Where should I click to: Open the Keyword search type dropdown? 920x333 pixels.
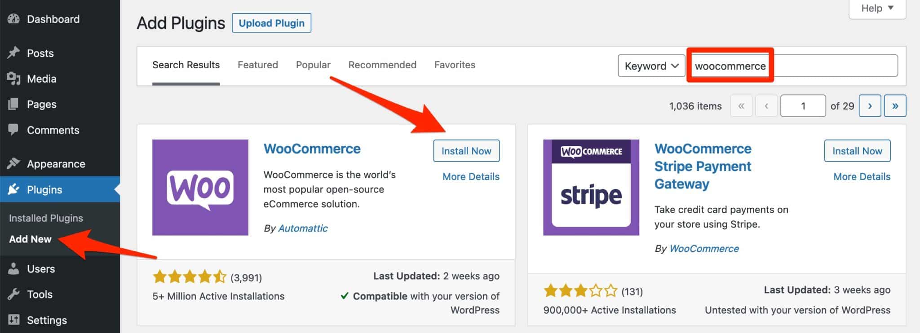pyautogui.click(x=651, y=66)
